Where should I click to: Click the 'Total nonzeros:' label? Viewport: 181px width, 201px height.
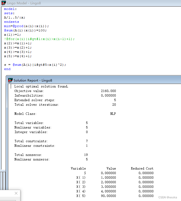(28, 155)
